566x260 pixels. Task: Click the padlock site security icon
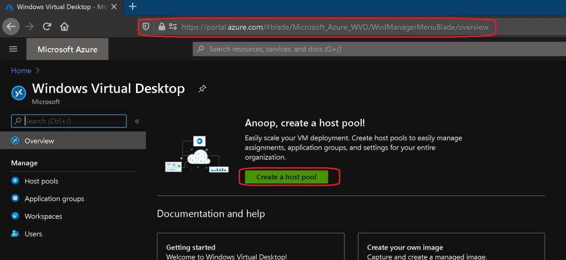coord(162,26)
